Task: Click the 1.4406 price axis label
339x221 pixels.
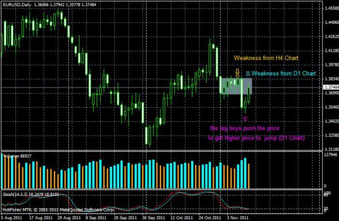Action: point(332,22)
